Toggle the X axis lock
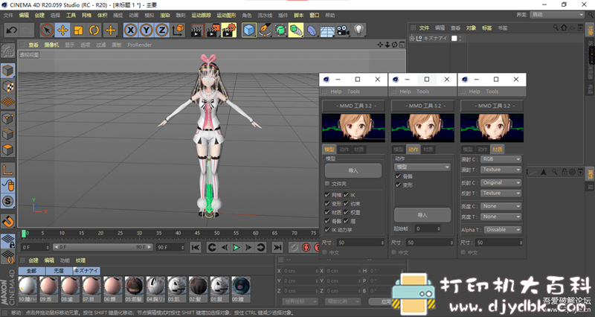Image resolution: width=595 pixels, height=317 pixels. coord(131,30)
